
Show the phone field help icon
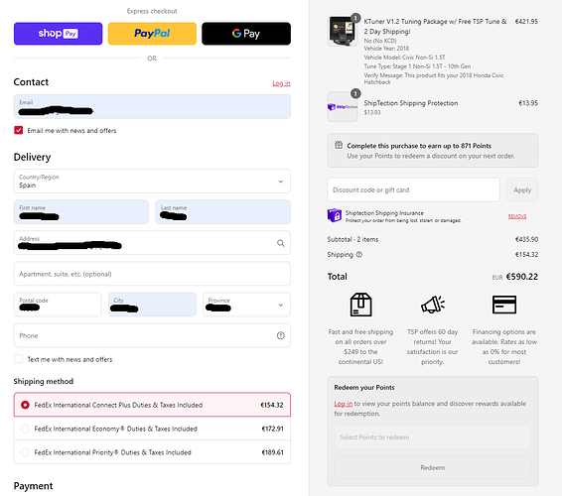pos(281,335)
